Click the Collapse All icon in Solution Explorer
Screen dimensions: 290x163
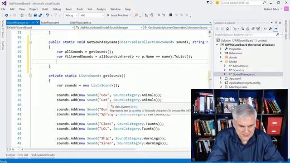click(x=253, y=29)
